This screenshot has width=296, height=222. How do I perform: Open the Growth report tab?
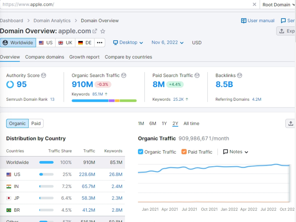[84, 57]
